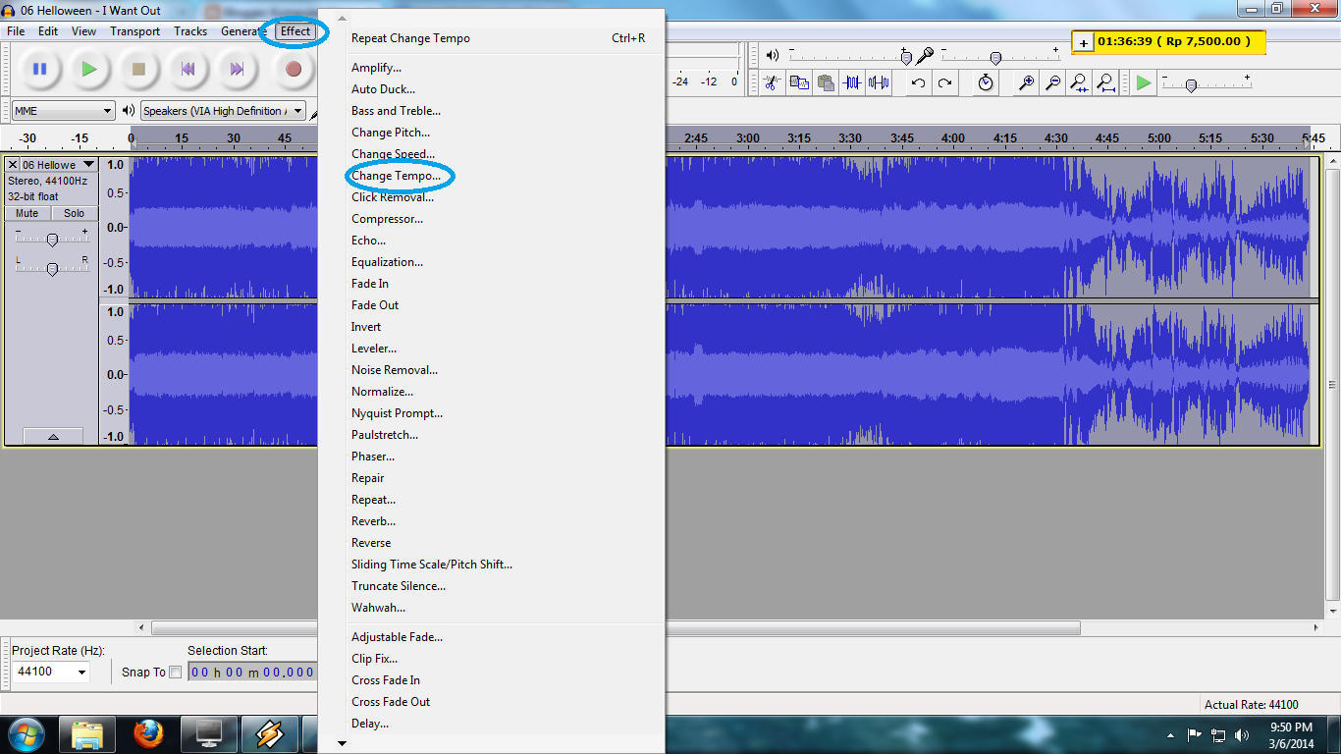Click the plus button on the yellow timer
Screen dimensions: 1341x754
[x=1083, y=42]
